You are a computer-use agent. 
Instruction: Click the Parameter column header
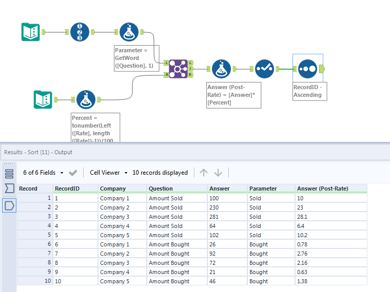271,189
